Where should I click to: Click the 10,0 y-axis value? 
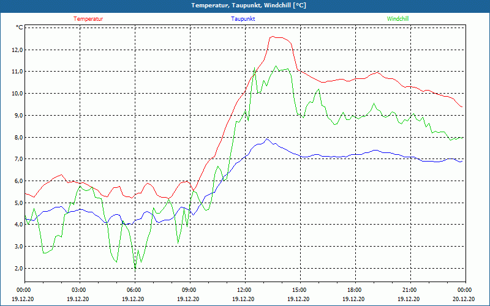tap(17, 94)
